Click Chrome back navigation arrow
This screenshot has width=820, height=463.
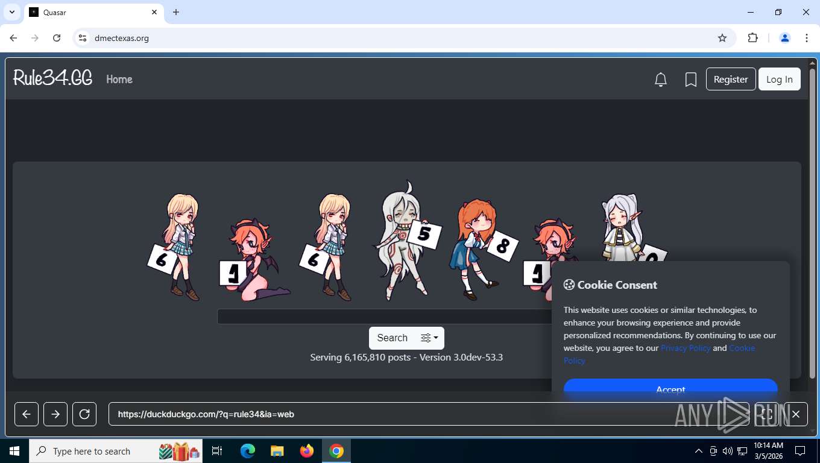click(13, 38)
